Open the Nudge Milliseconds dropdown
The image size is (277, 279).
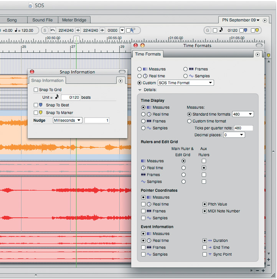pyautogui.click(x=68, y=120)
